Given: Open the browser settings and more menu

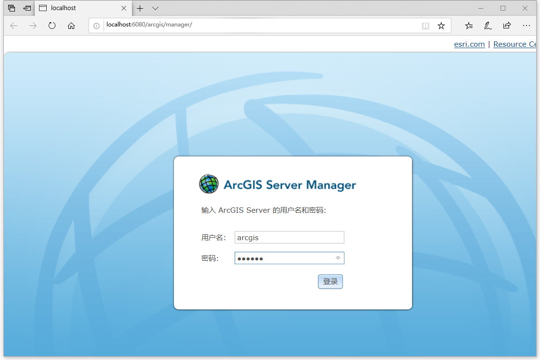Looking at the screenshot, I should pyautogui.click(x=526, y=26).
